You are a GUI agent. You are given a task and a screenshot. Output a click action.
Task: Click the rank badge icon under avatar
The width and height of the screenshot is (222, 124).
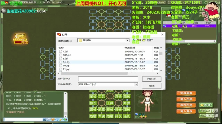point(143,117)
